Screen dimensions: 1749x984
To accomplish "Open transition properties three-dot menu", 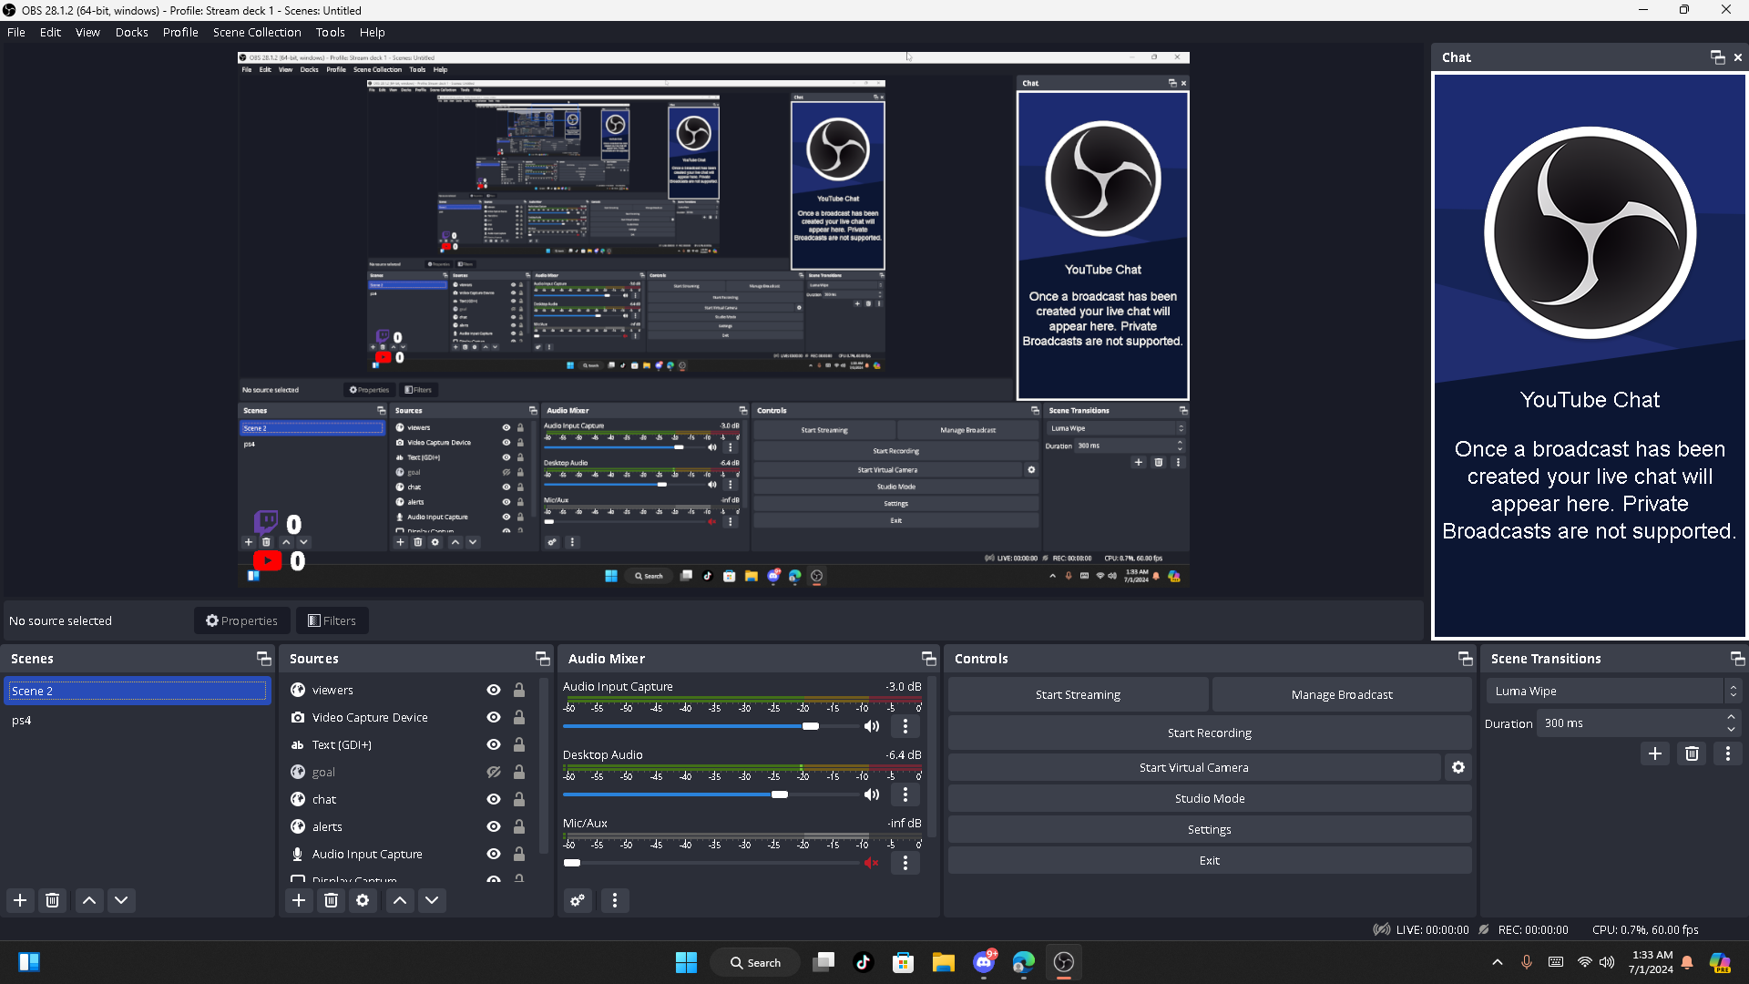I will (1728, 753).
